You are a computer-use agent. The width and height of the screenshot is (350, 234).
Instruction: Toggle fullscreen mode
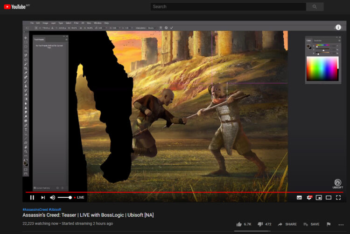click(x=338, y=198)
